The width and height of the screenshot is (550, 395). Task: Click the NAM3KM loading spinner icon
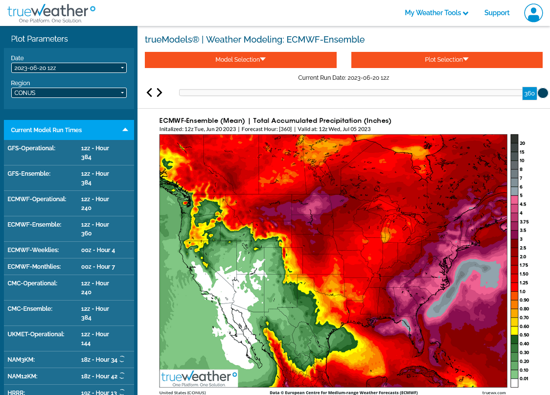[x=122, y=359]
